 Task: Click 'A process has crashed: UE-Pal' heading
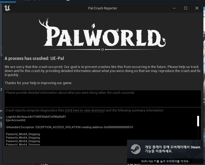(x=34, y=58)
